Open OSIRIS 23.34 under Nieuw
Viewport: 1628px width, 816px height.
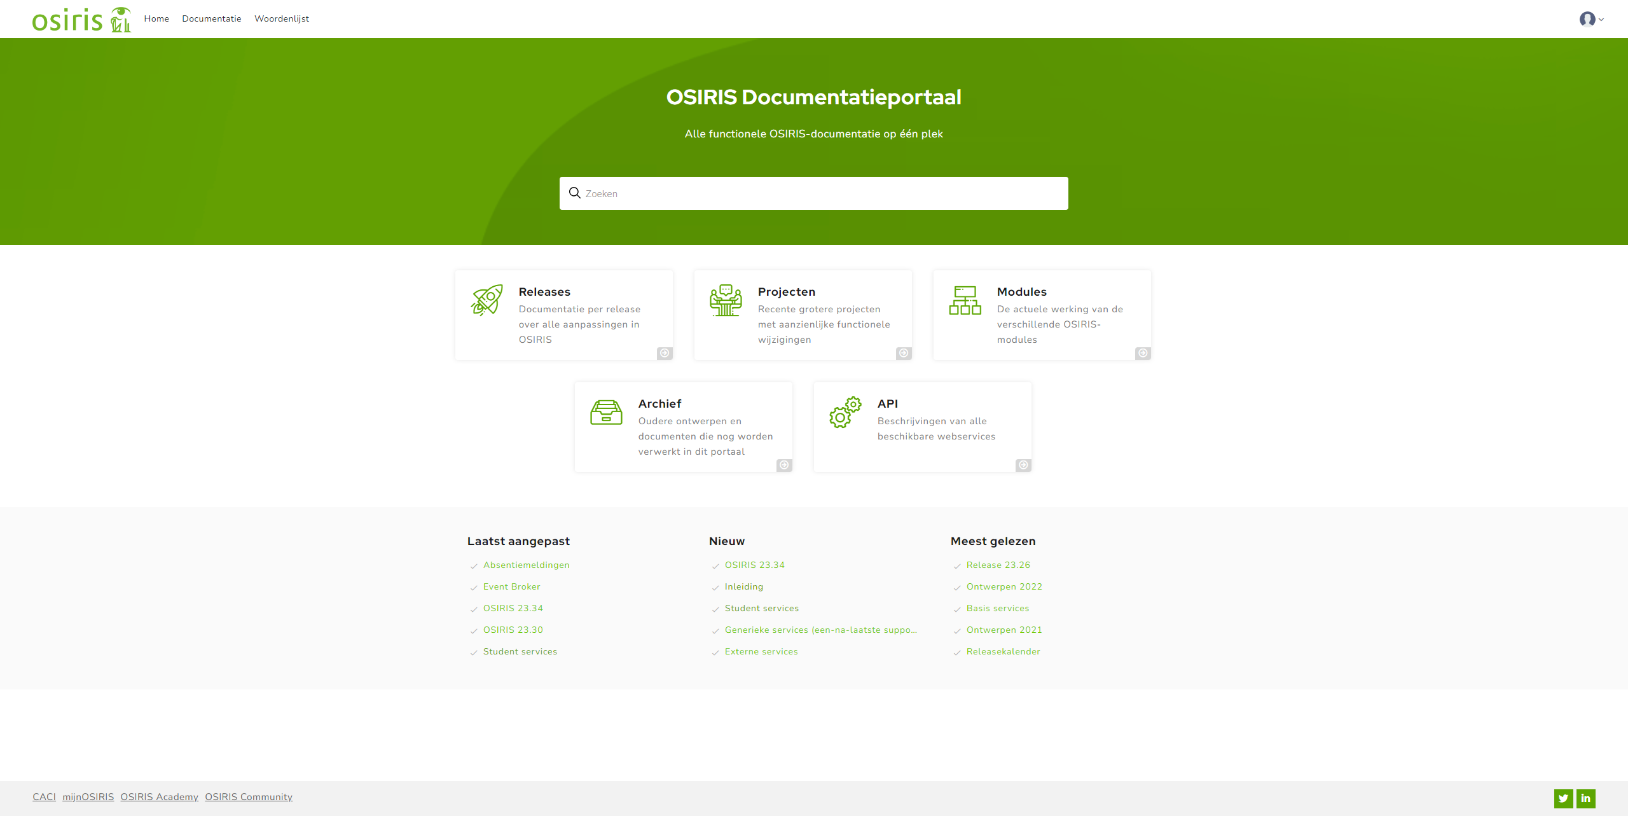[x=755, y=565]
